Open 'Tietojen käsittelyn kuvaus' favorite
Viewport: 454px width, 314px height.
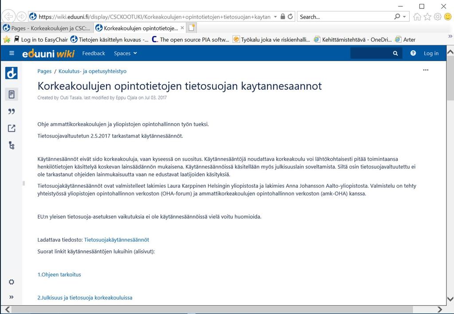(x=110, y=39)
